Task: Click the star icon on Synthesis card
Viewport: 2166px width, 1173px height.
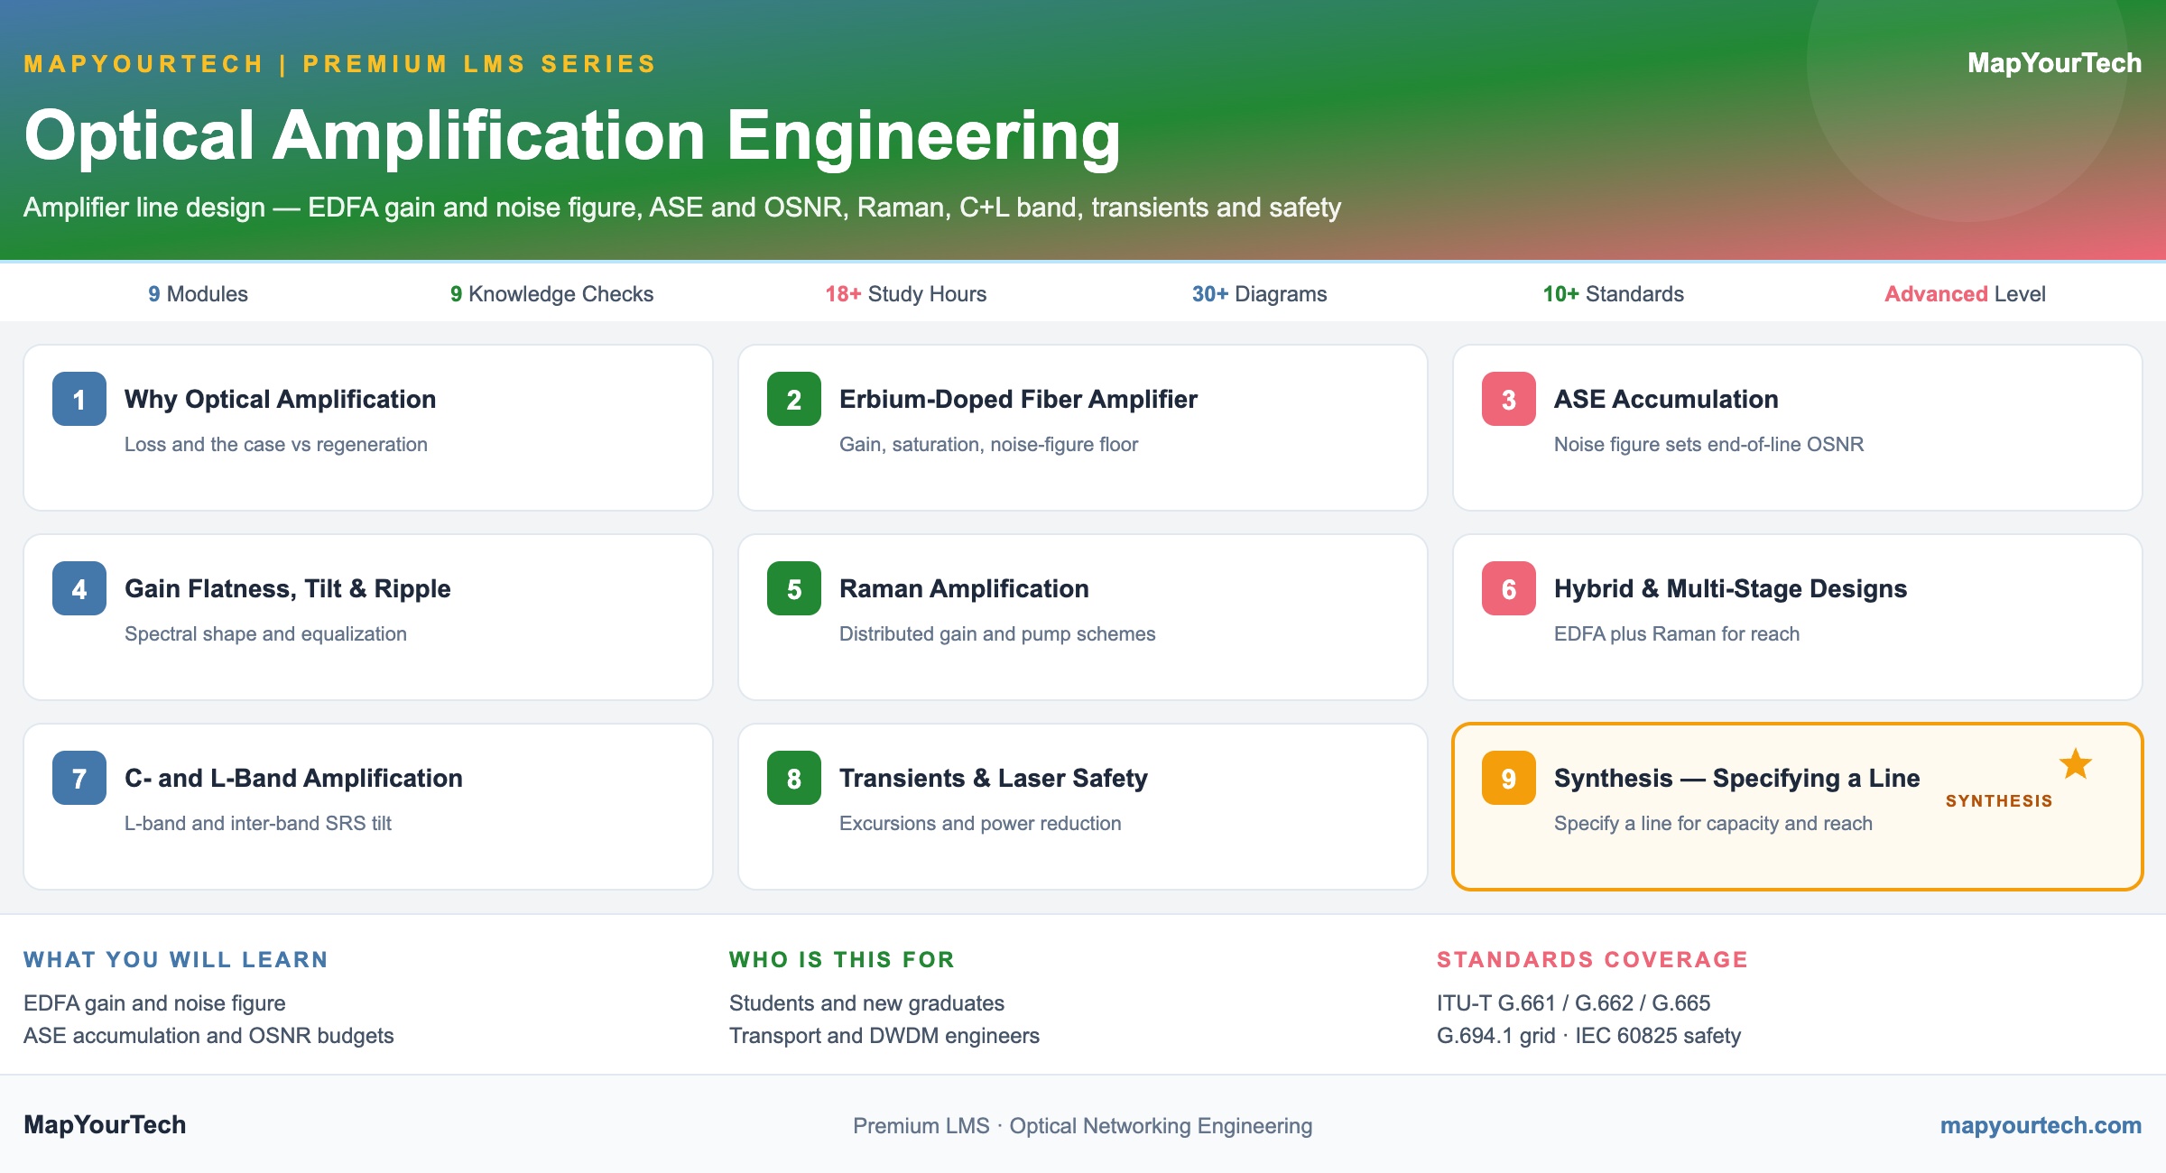Action: [x=2076, y=764]
